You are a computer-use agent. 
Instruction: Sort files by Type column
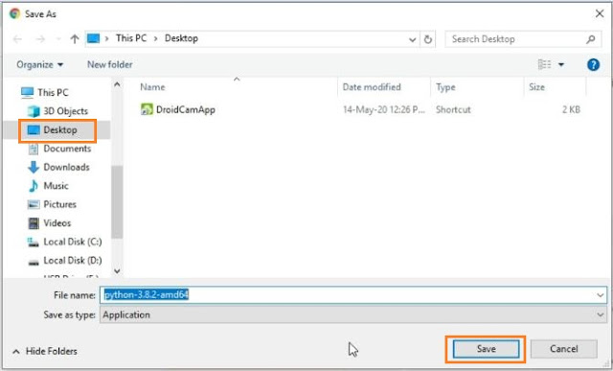tap(445, 87)
